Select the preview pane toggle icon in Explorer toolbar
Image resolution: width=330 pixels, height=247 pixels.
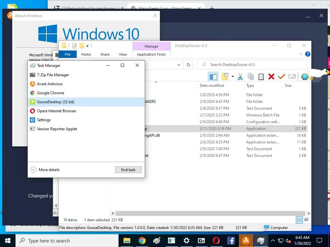213,77
